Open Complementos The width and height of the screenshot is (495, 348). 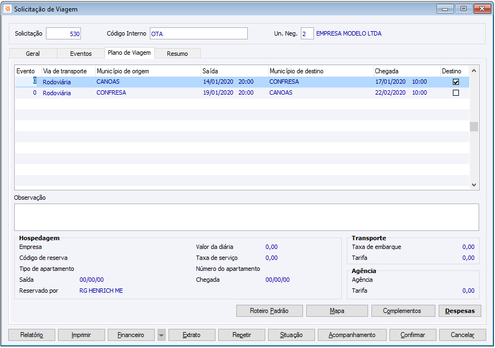pos(403,311)
